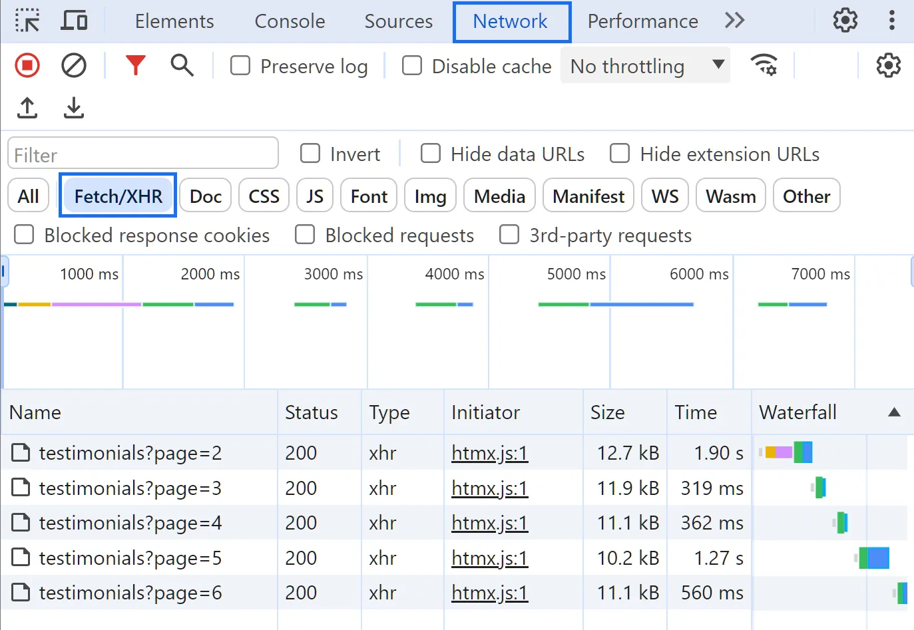Reverse Waterfall sorting via column arrow
Image resolution: width=914 pixels, height=630 pixels.
(893, 412)
